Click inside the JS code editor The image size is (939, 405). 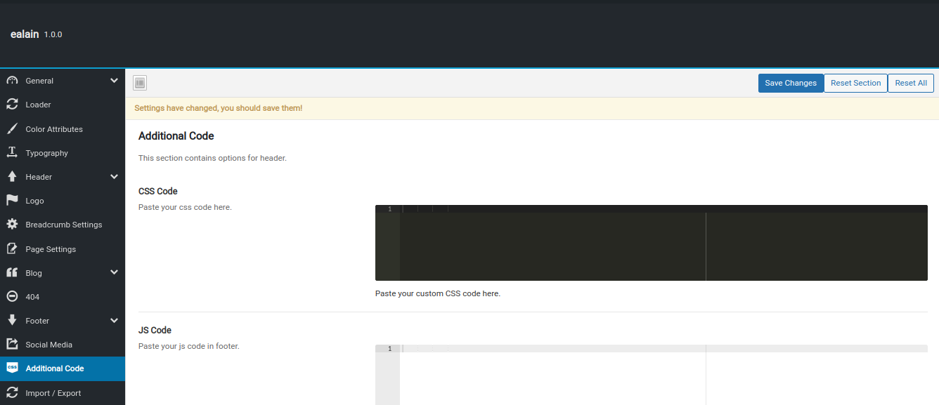click(652, 375)
